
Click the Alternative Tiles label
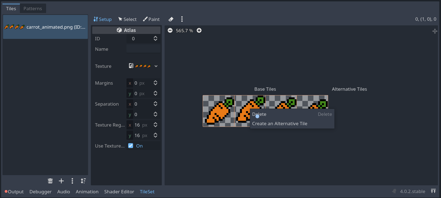click(x=349, y=89)
